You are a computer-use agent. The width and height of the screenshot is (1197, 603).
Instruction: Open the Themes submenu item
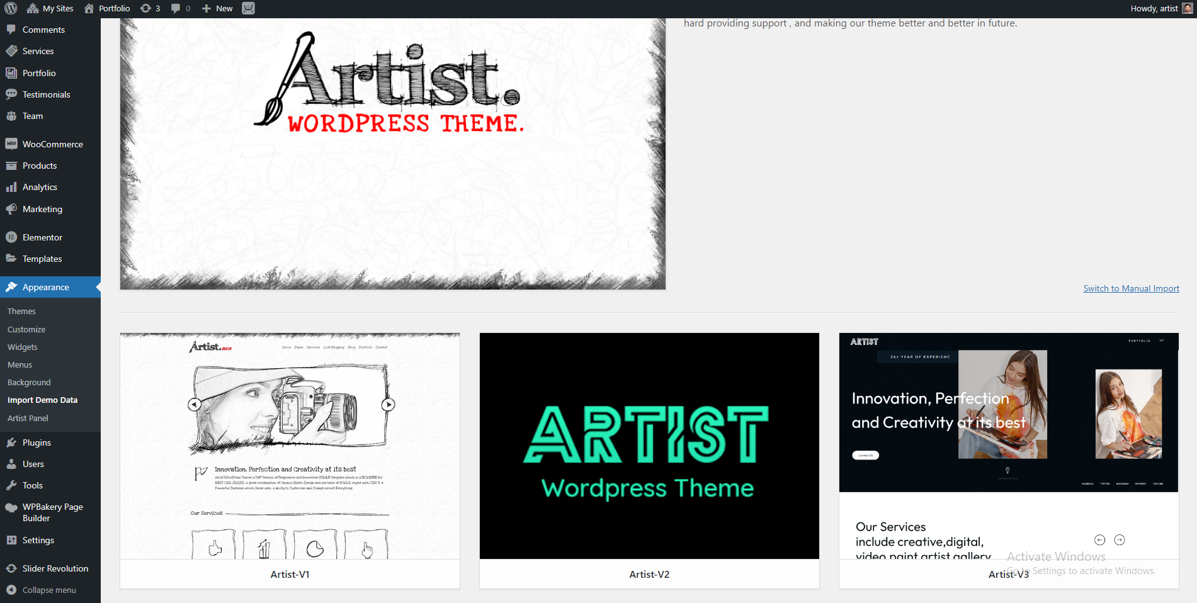point(21,311)
